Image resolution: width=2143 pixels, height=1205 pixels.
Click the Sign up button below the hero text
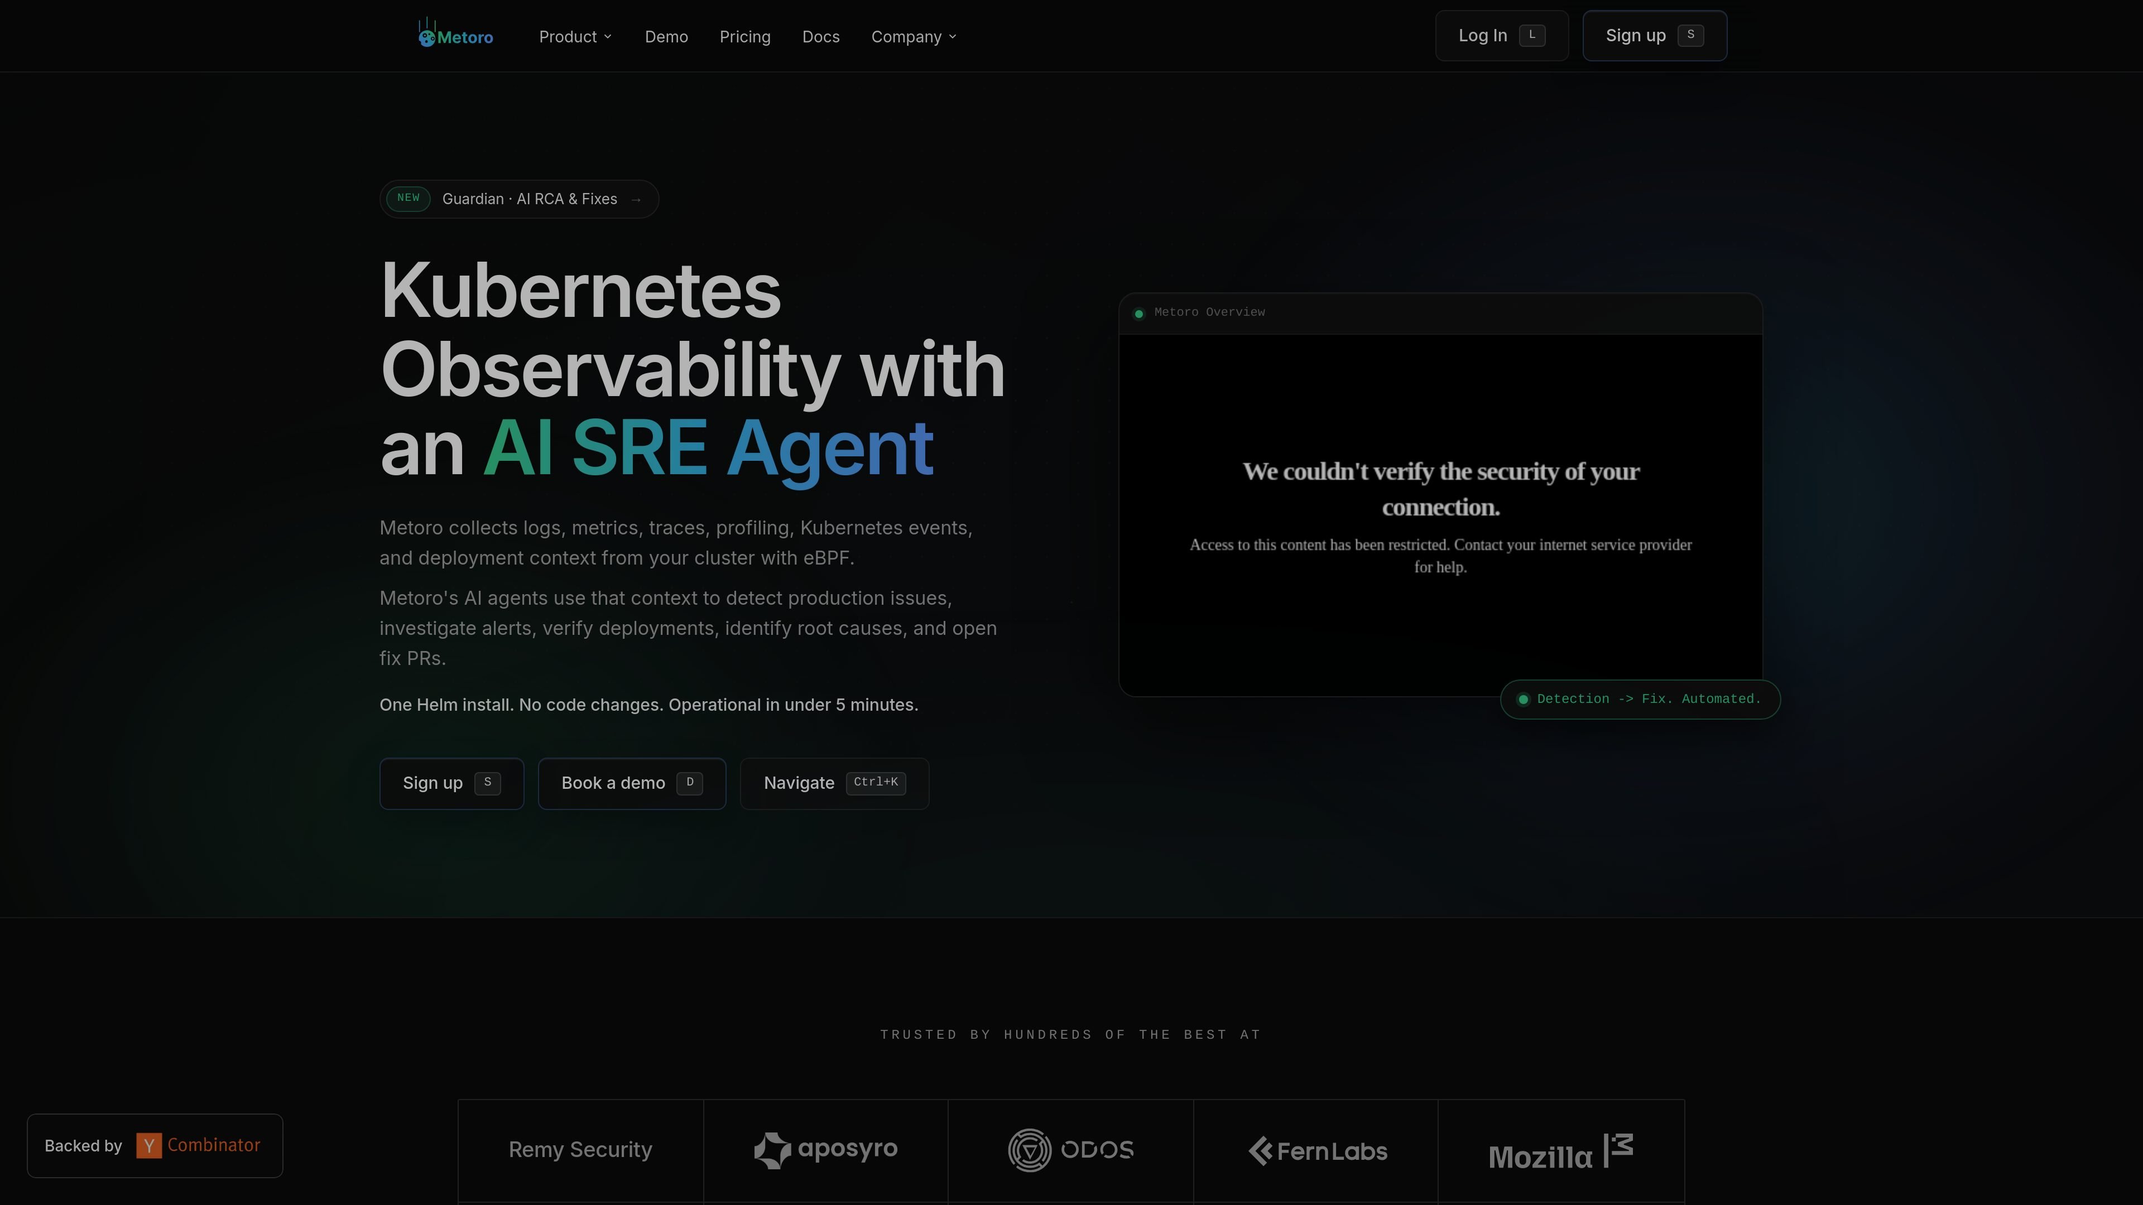(451, 783)
